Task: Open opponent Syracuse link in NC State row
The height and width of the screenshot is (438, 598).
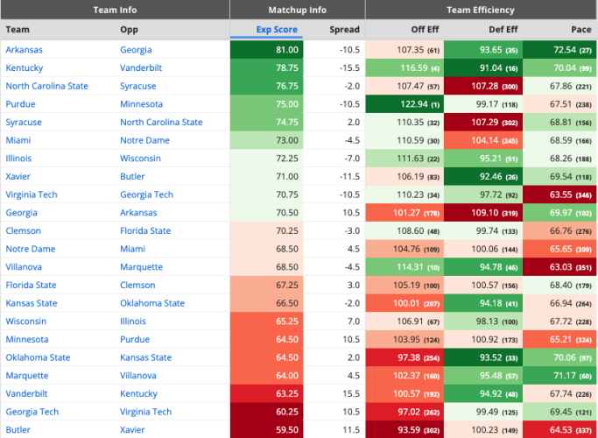Action: (x=138, y=86)
